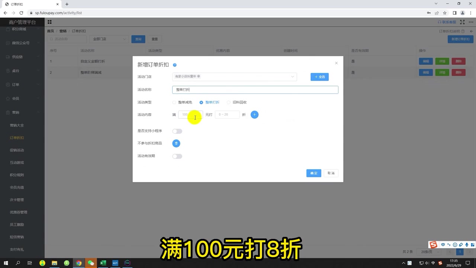The image size is (476, 268).
Task: Click the 全选 select-all button
Action: (x=319, y=77)
